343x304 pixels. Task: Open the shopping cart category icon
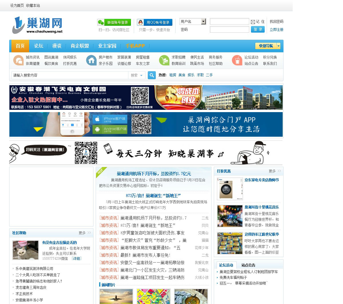(164, 60)
